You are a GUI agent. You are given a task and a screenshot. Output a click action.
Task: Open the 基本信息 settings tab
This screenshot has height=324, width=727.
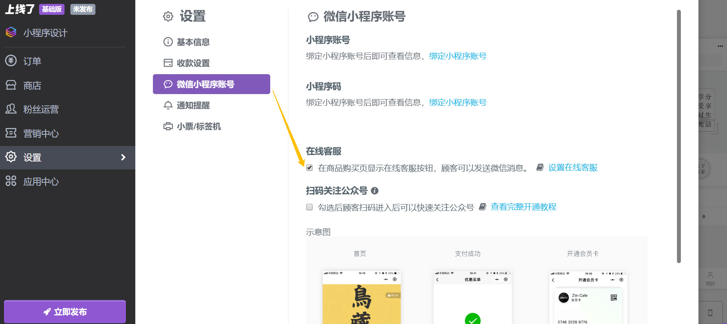click(193, 42)
